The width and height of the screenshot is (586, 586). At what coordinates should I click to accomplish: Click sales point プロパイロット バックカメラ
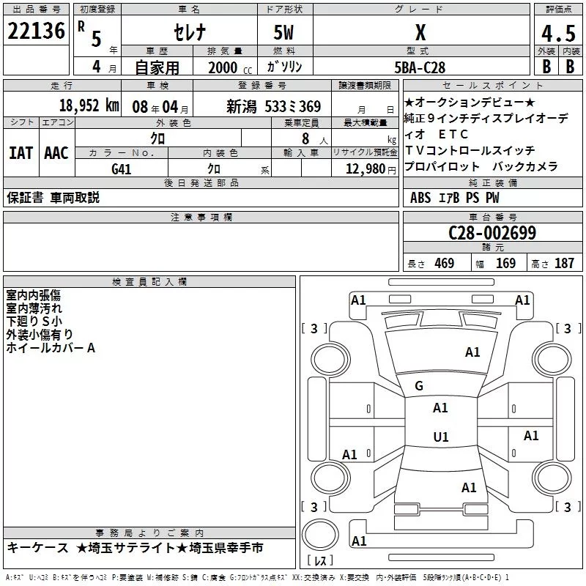[x=481, y=166]
